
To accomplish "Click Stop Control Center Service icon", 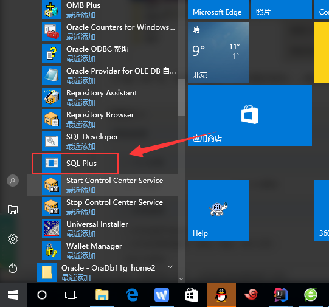I will tap(52, 207).
